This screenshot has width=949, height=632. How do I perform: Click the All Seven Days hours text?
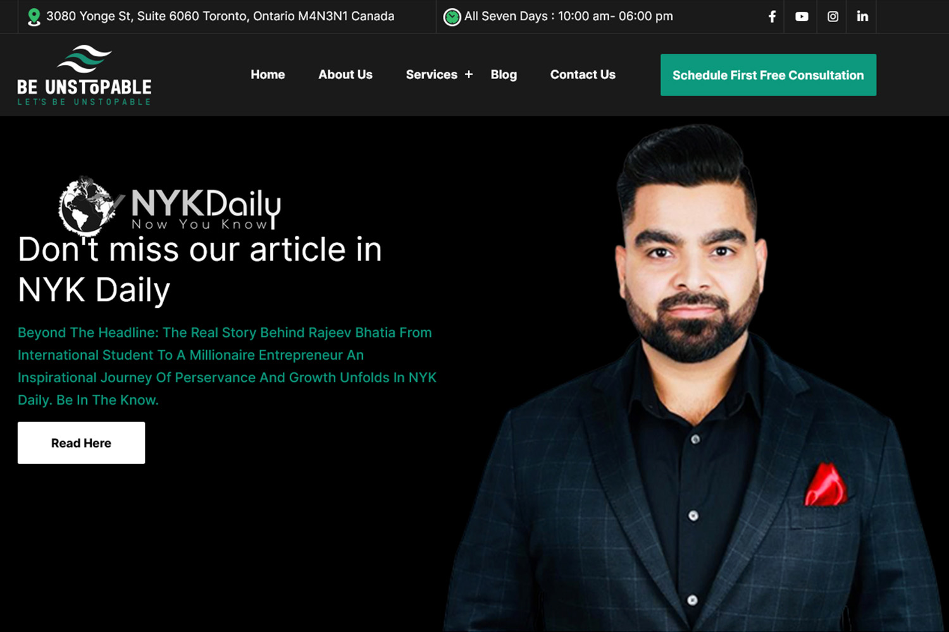[569, 16]
